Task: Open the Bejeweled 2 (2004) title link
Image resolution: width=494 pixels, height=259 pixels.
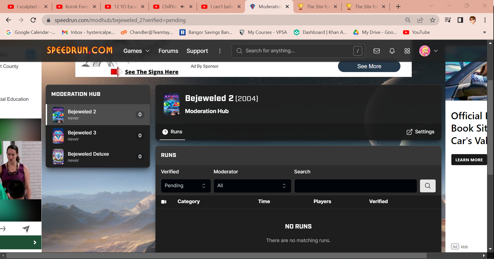Action: [222, 98]
